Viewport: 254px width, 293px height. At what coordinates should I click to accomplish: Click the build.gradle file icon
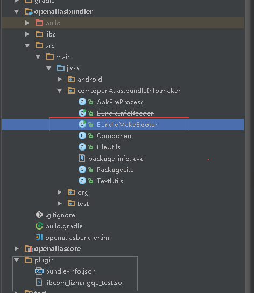[39, 226]
